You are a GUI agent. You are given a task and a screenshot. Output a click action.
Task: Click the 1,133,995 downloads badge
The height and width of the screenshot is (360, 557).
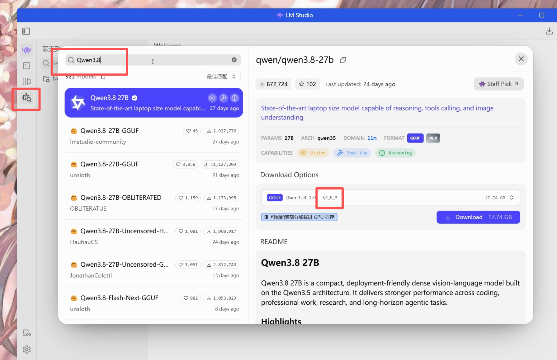pos(222,198)
